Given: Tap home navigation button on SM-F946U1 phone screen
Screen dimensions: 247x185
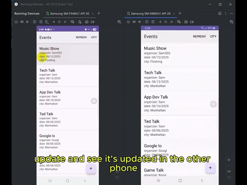Looking at the screenshot, I should [x=68, y=181].
